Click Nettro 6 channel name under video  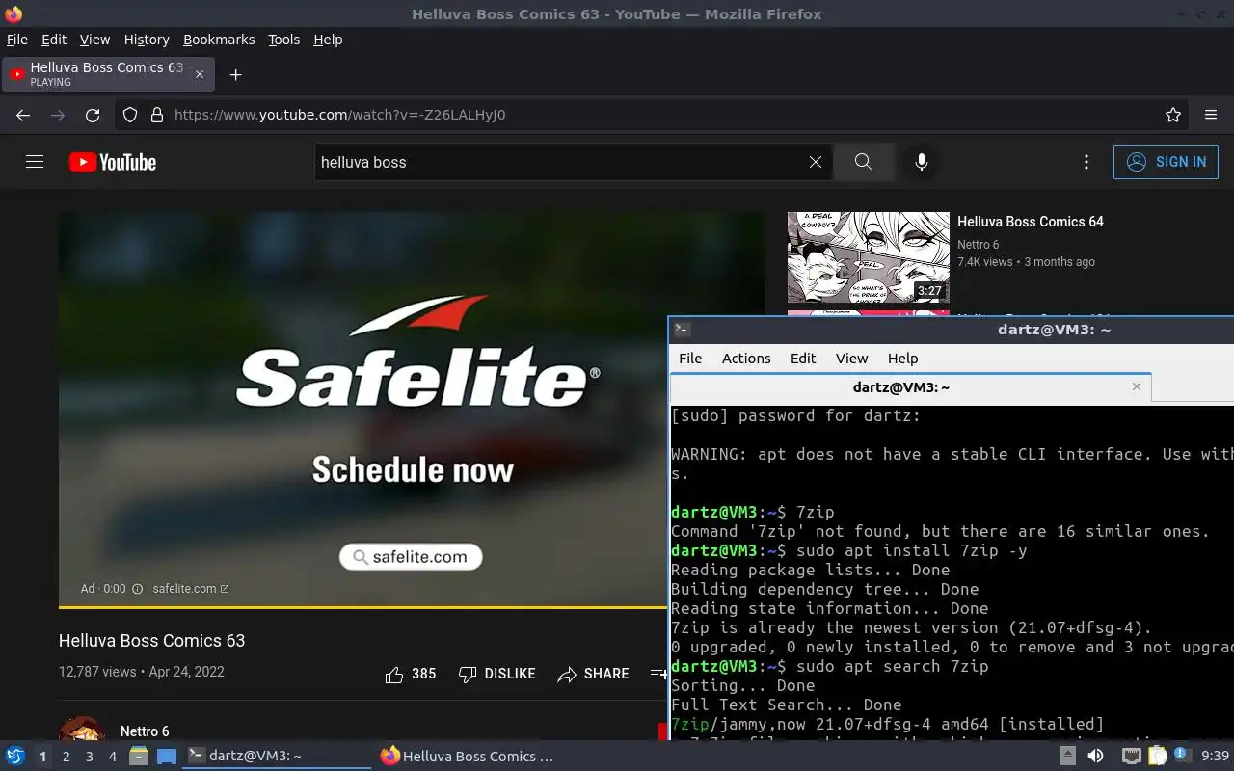(145, 731)
